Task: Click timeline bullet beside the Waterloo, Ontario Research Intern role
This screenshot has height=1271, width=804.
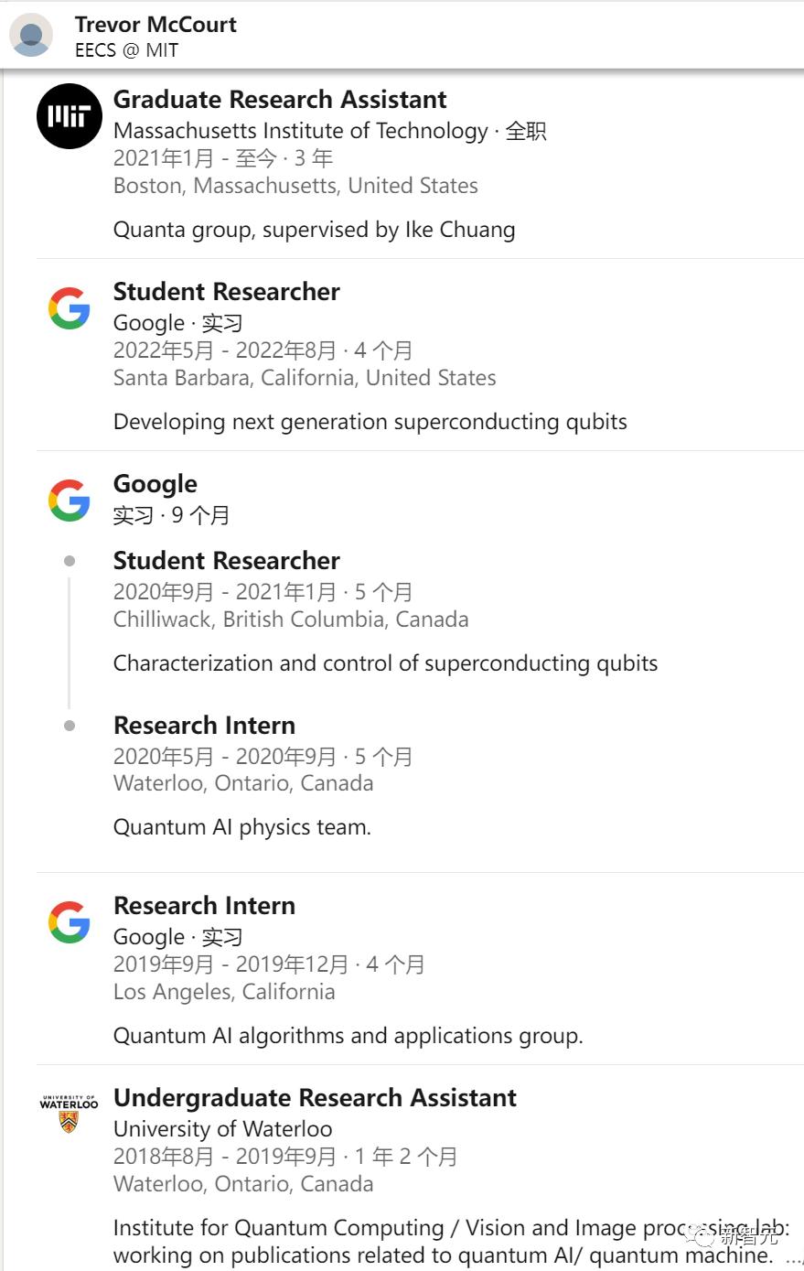Action: pyautogui.click(x=70, y=726)
